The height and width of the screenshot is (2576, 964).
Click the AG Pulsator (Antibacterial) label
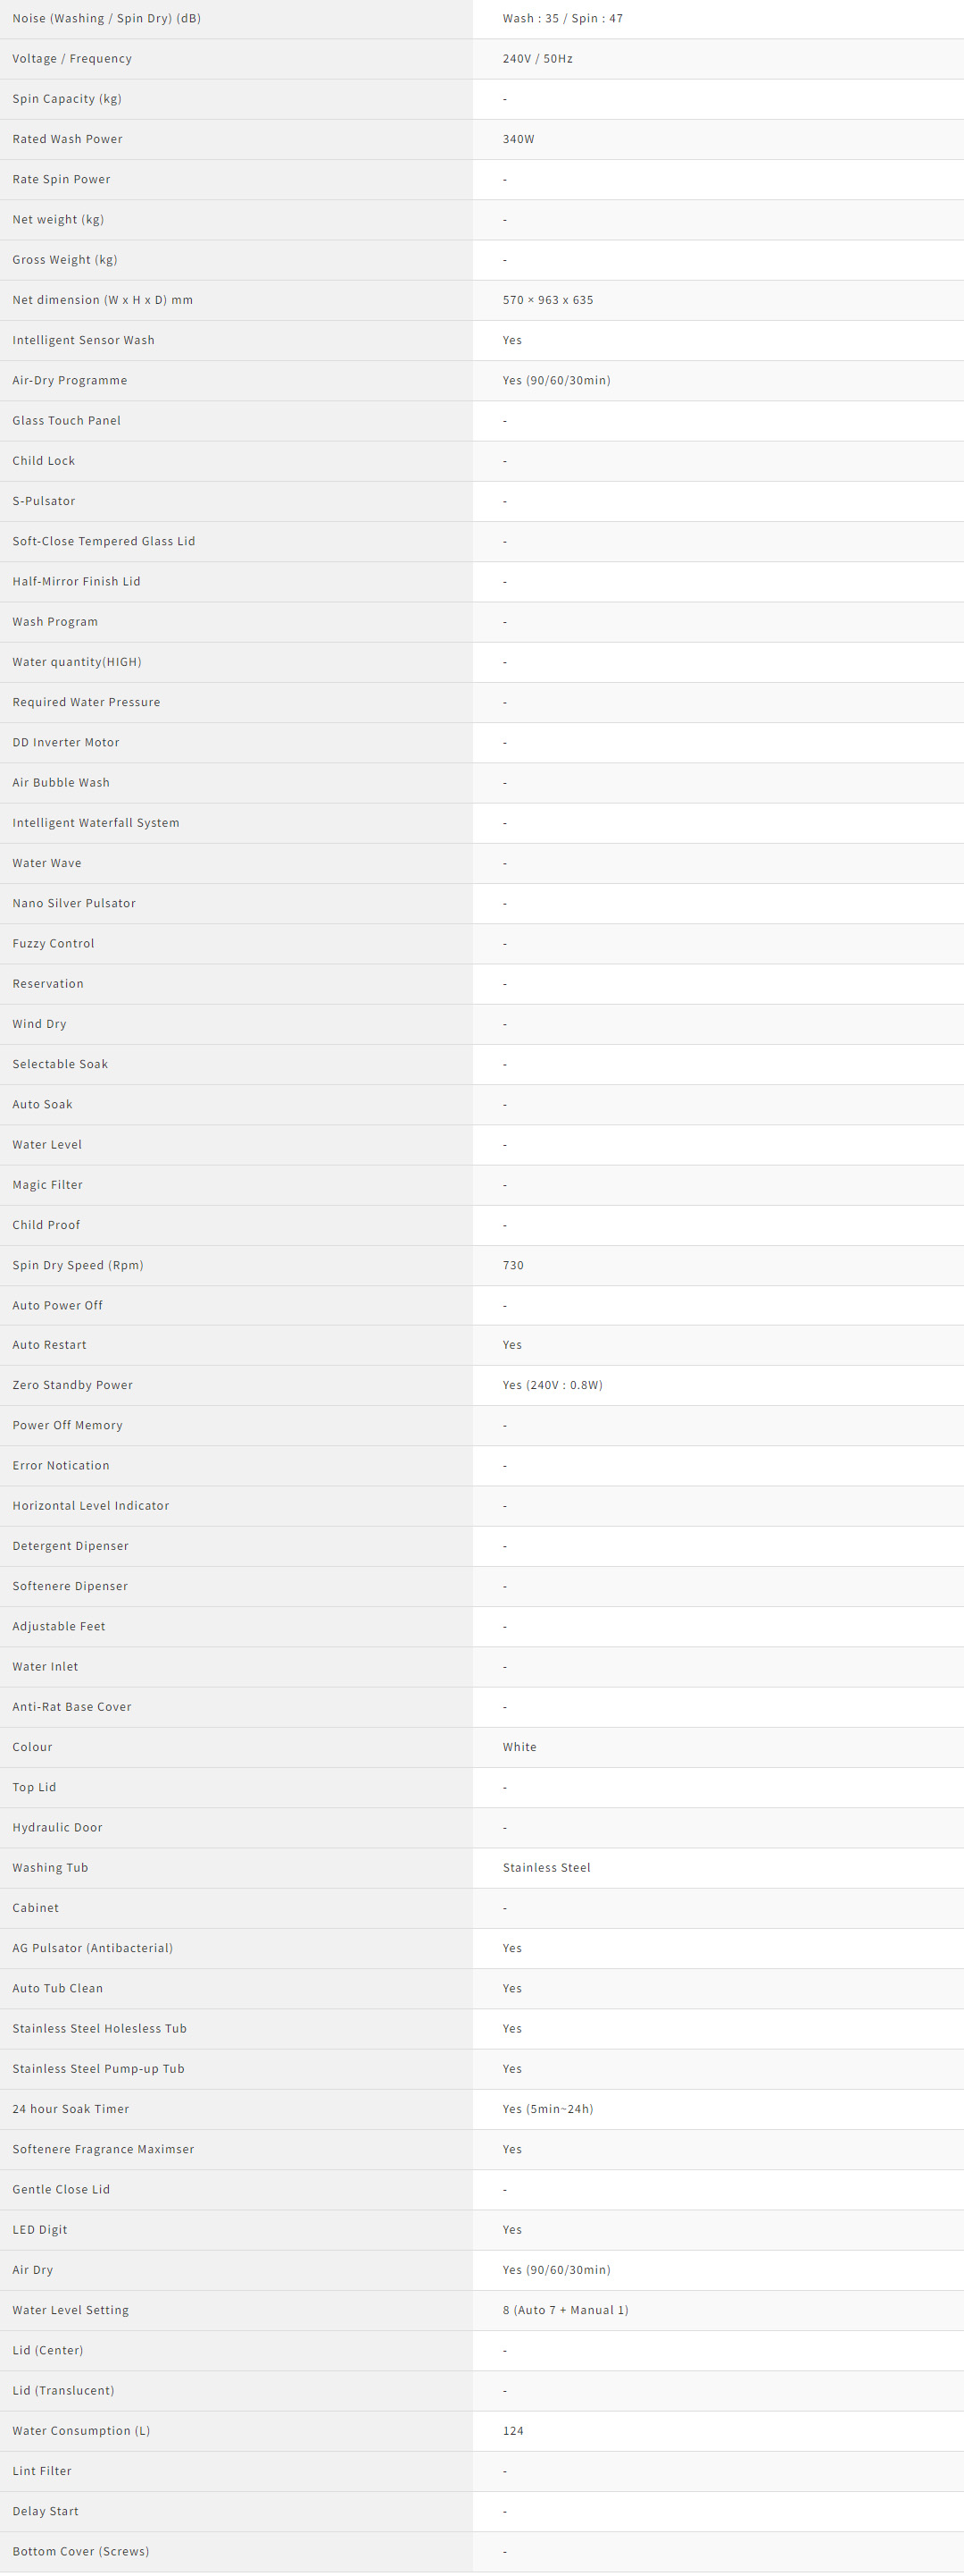[92, 1948]
